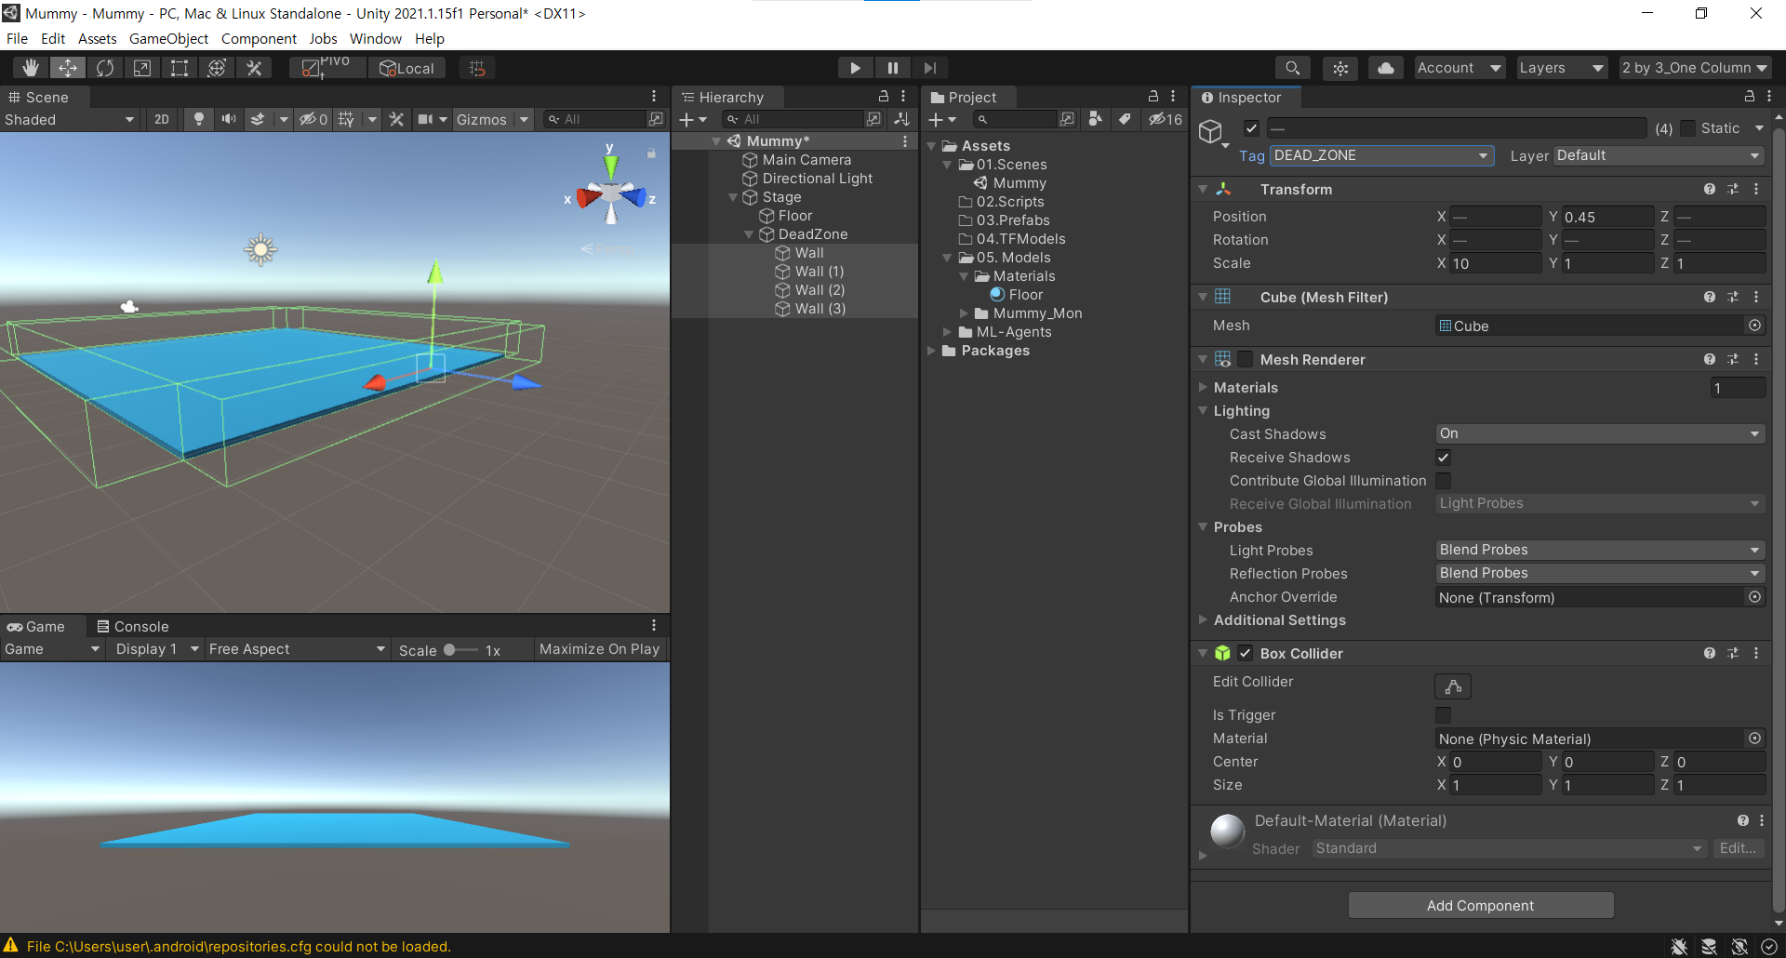Viewport: 1786px width, 958px height.
Task: Switch to the Game tab
Action: tap(36, 626)
